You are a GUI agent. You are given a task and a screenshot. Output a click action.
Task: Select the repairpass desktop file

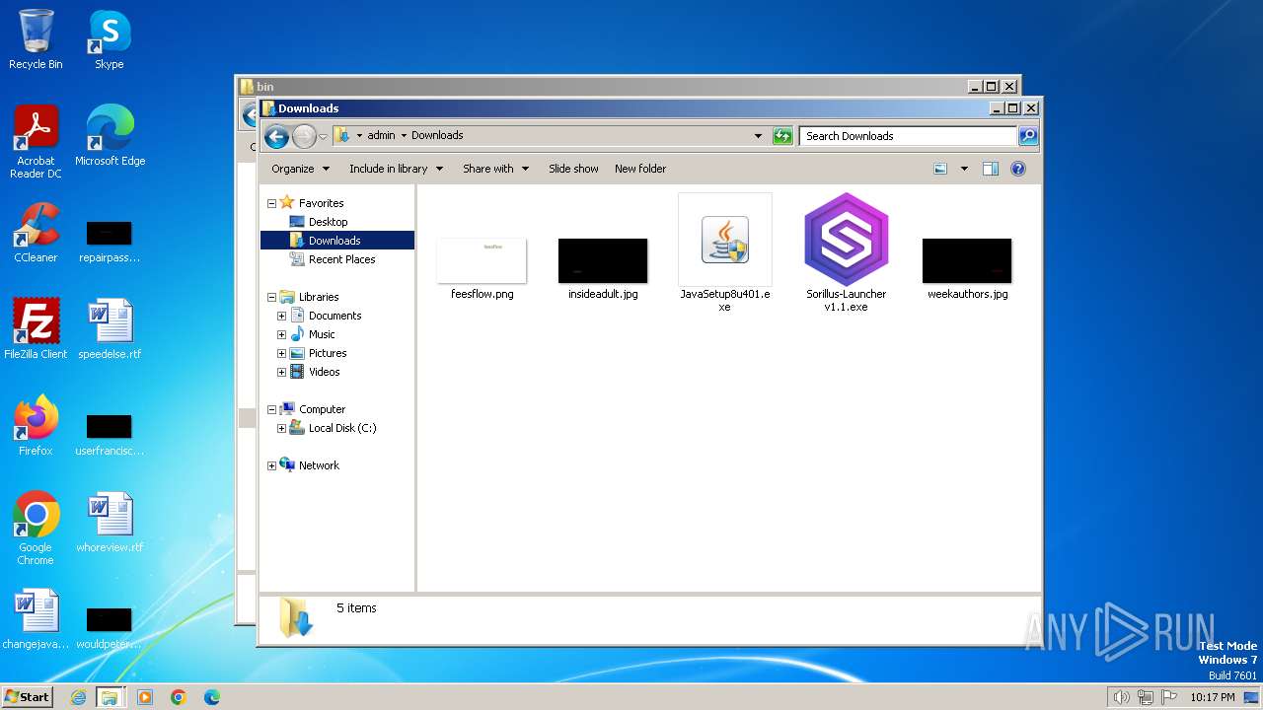pyautogui.click(x=109, y=242)
